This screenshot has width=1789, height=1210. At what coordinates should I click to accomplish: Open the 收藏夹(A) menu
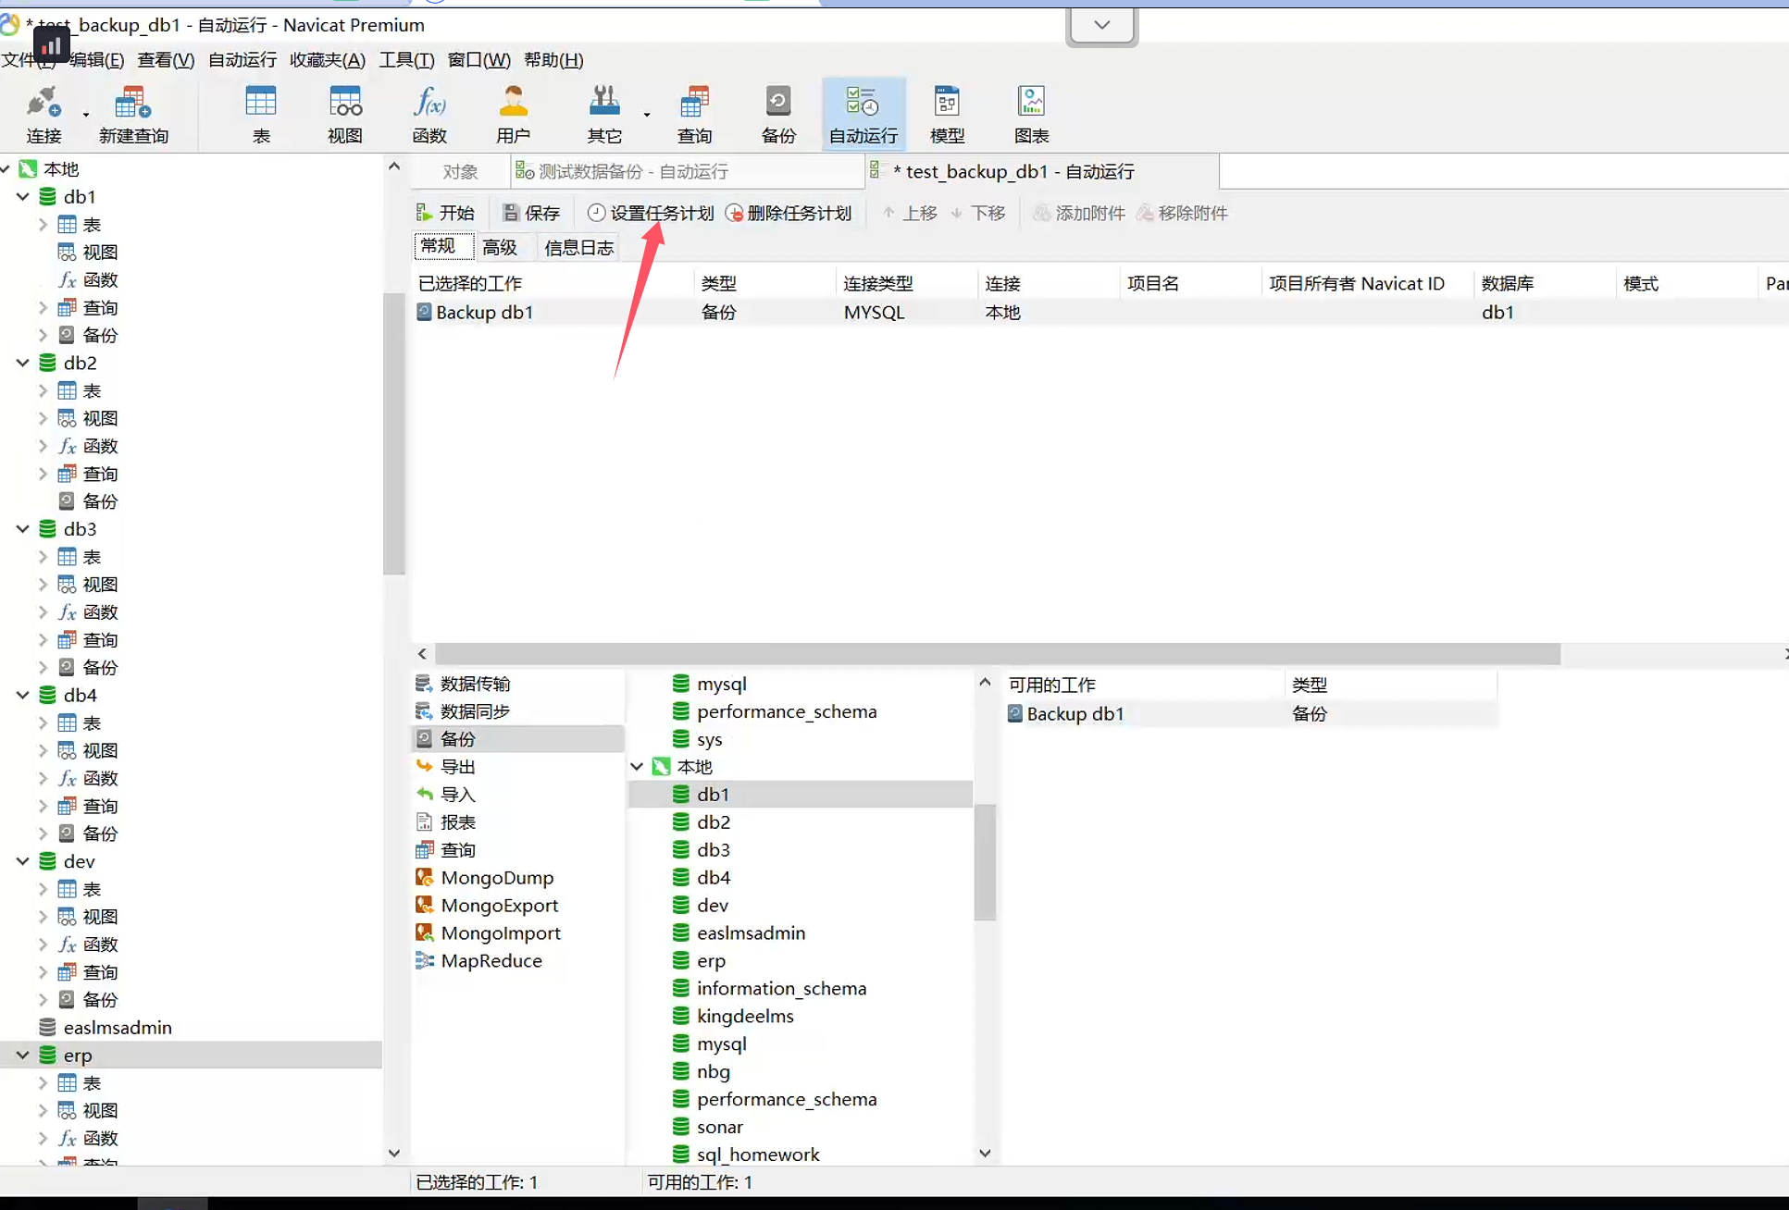(328, 60)
